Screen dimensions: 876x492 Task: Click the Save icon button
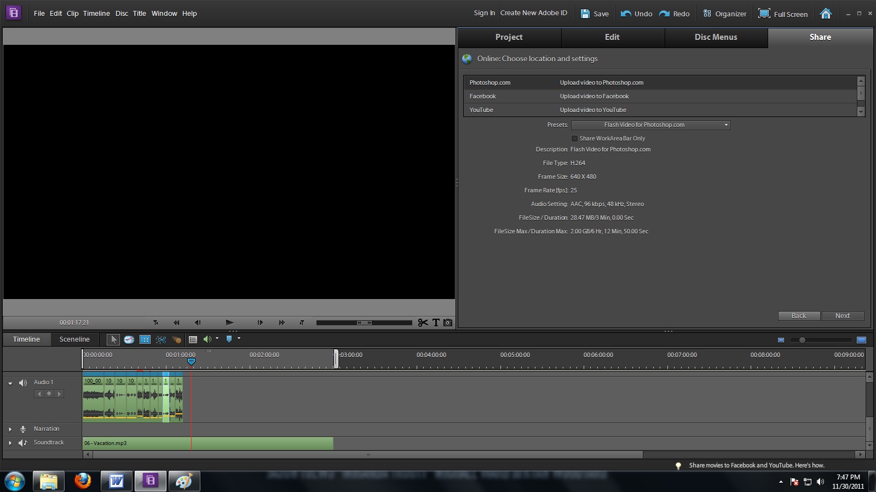[595, 14]
